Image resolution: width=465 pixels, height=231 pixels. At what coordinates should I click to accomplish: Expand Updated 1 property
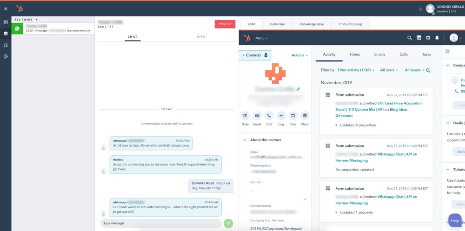[354, 212]
